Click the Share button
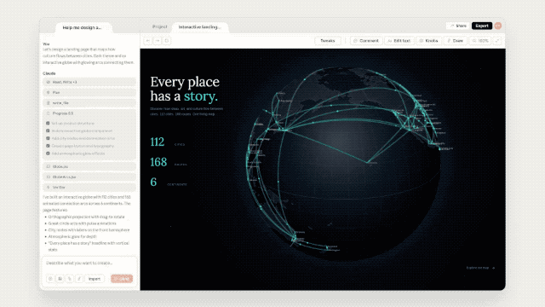 (x=458, y=26)
